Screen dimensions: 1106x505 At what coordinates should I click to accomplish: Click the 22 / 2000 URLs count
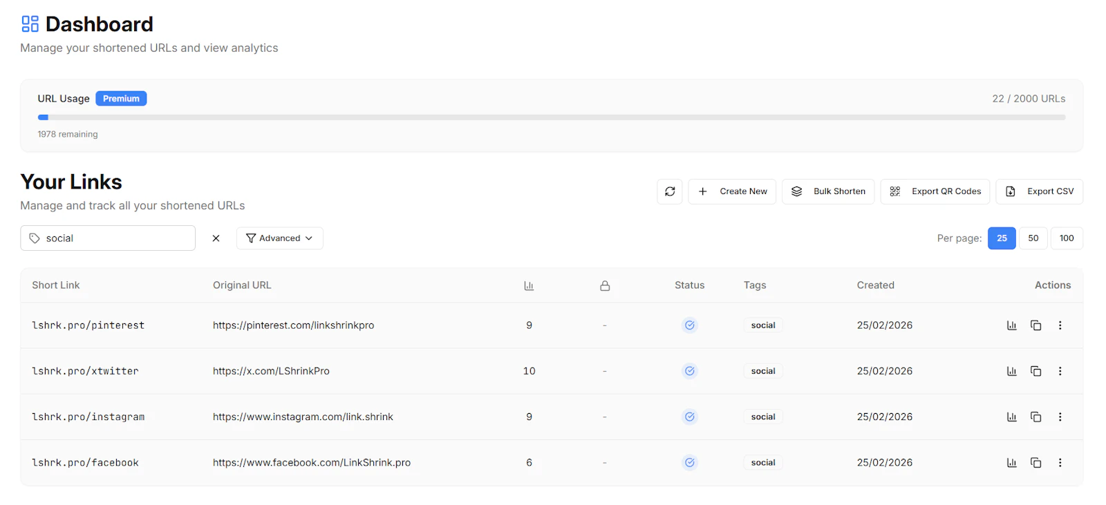tap(1029, 99)
